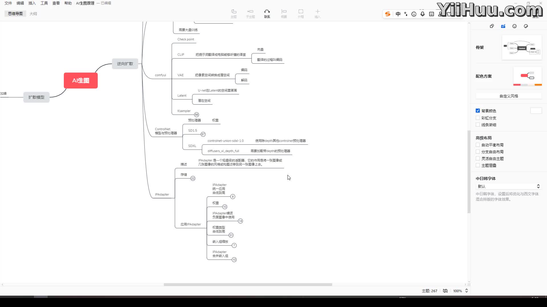The width and height of the screenshot is (547, 307).
Task: Click the 联系 relationship tool icon
Action: 267,12
